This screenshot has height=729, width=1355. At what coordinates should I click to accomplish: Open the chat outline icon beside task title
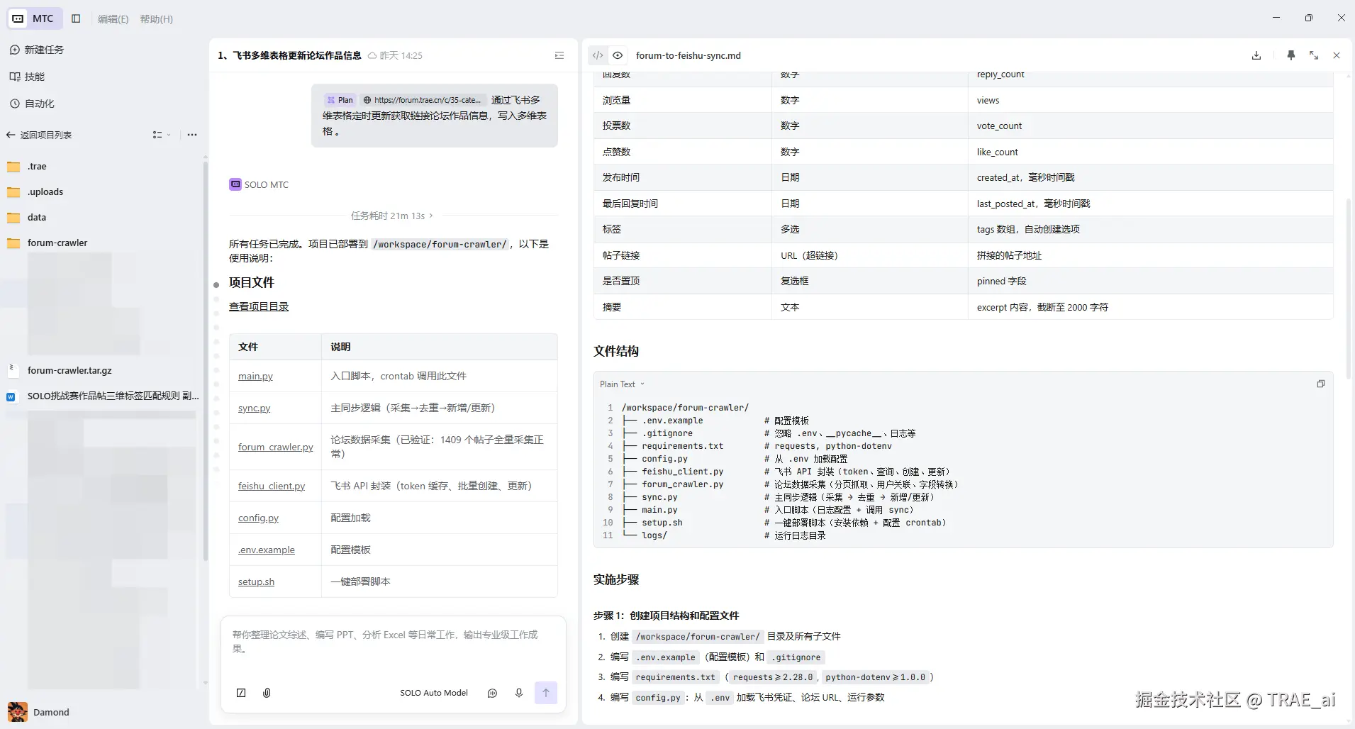(559, 55)
